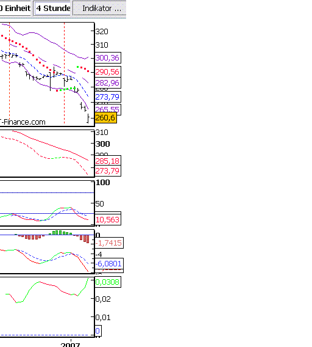Select the 4 Stunde timeframe button
Screen dimensions: 312x347
[x=52, y=8]
